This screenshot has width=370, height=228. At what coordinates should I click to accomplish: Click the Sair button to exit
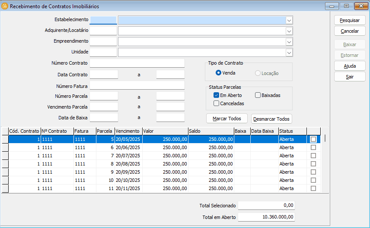click(x=350, y=76)
